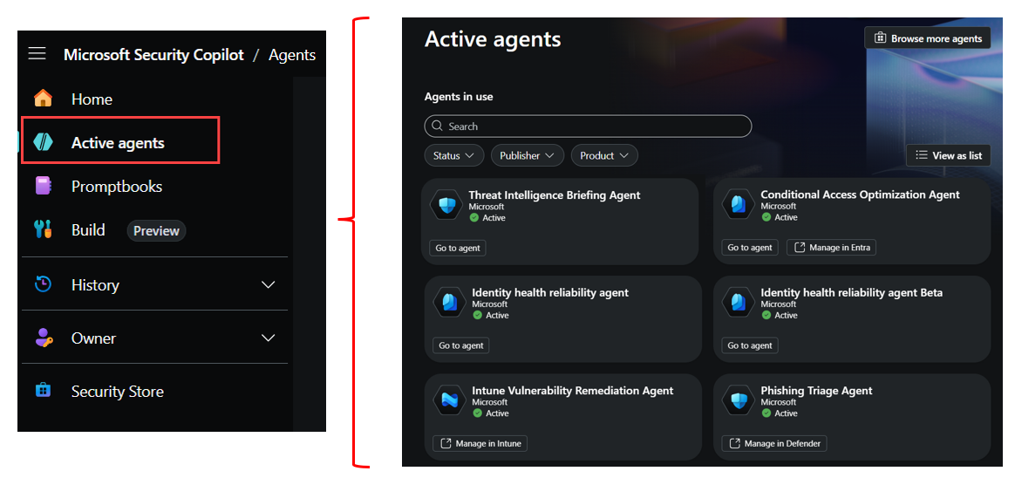
Task: Click the agents Search field
Action: tap(588, 126)
